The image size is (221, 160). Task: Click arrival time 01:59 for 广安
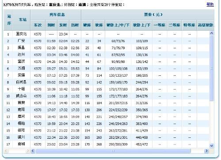pyautogui.click(x=51, y=41)
